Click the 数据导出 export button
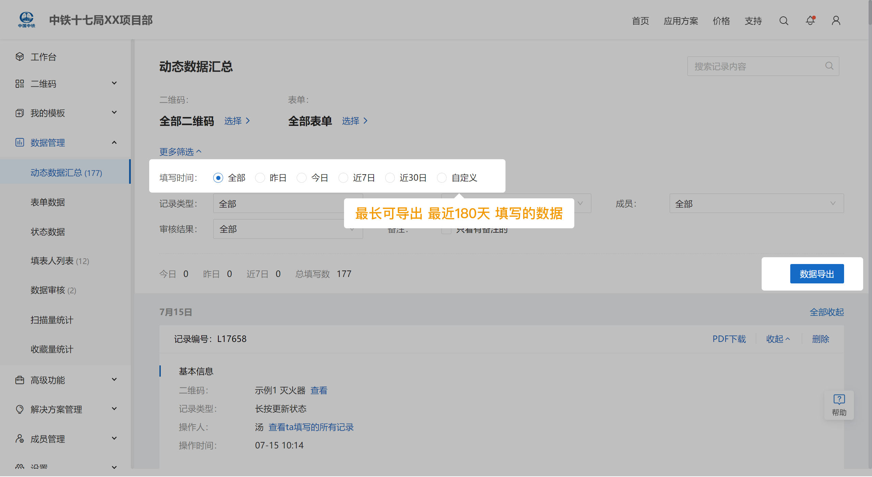This screenshot has width=872, height=477. point(817,274)
